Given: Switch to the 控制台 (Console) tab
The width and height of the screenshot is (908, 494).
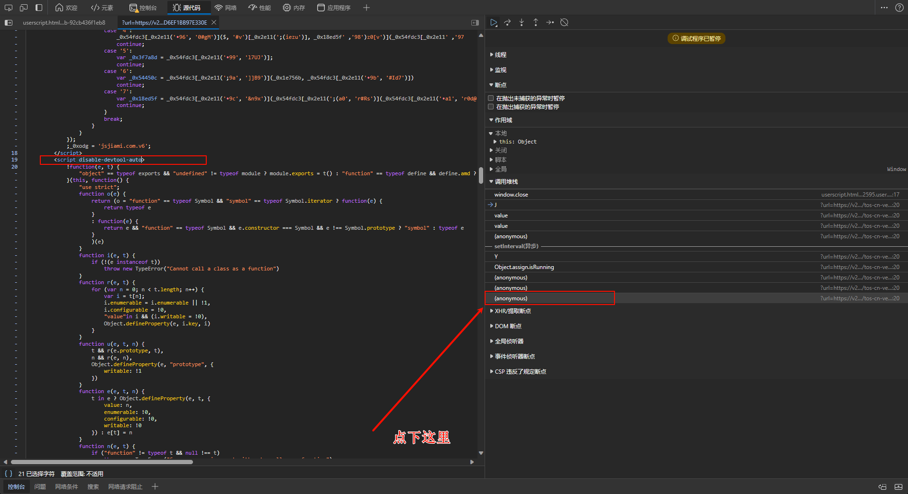Looking at the screenshot, I should click(x=143, y=8).
